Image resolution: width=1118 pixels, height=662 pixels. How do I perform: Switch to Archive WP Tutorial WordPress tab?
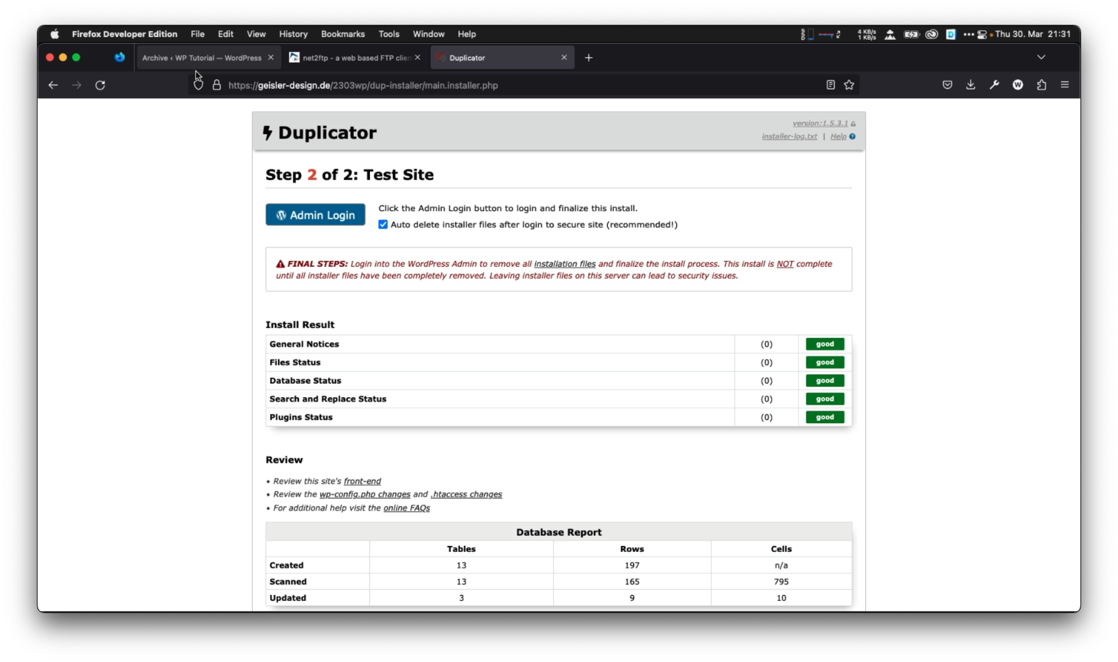202,58
